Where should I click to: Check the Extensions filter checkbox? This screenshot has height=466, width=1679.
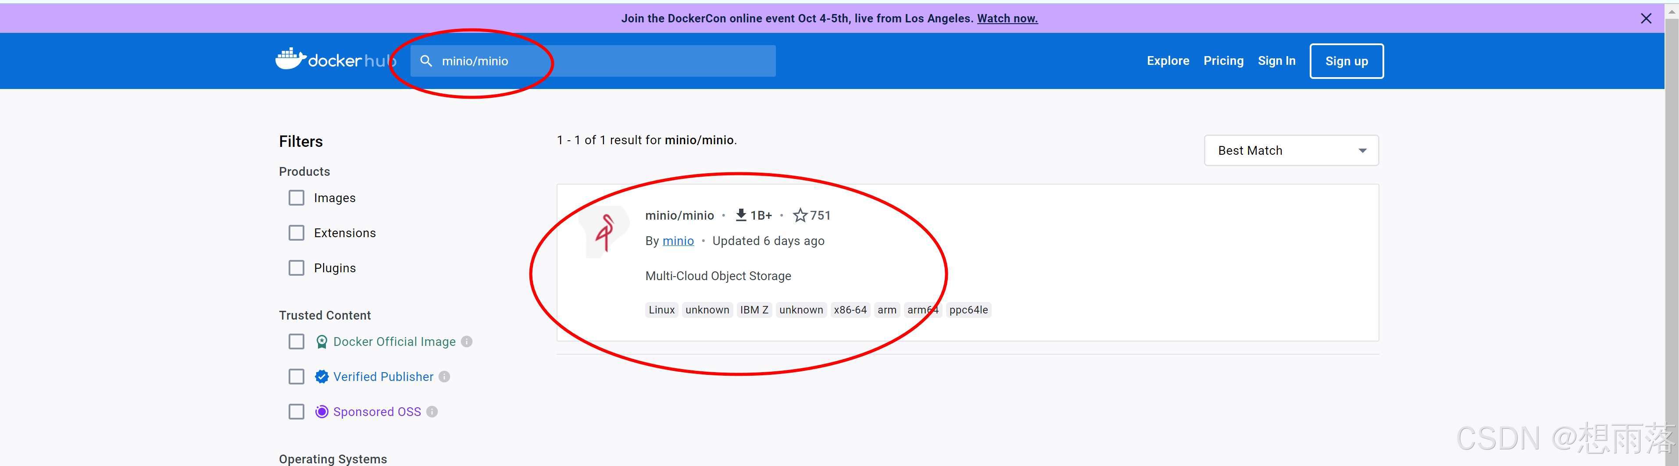[x=297, y=233]
